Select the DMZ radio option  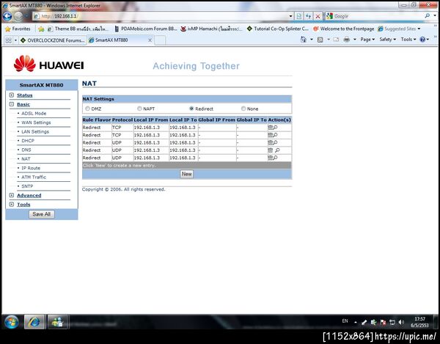click(x=87, y=109)
